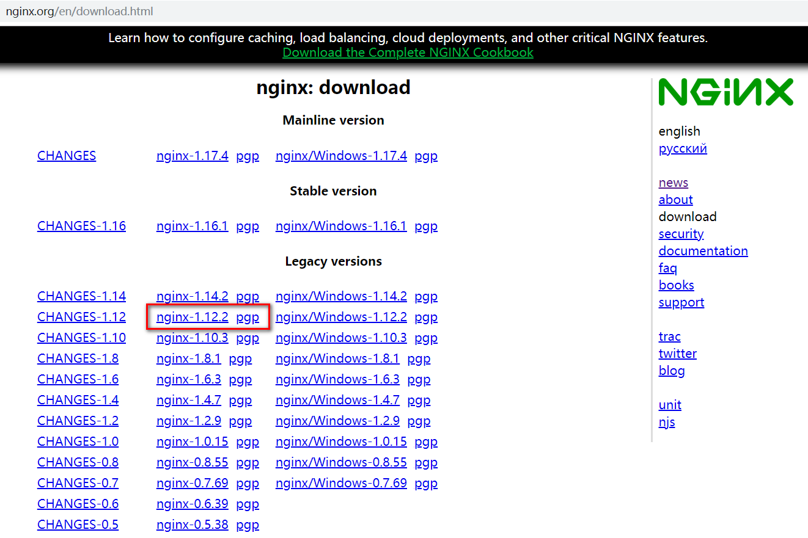The image size is (808, 538).
Task: Download nginx/Windows-0.8.55
Action: tap(341, 462)
